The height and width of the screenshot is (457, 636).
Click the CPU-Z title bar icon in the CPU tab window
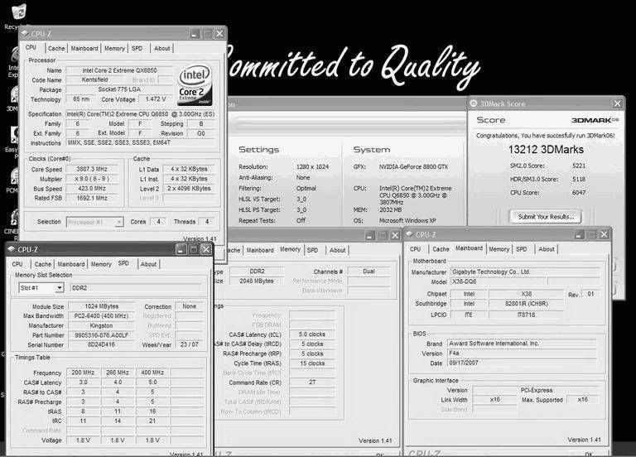pyautogui.click(x=25, y=34)
